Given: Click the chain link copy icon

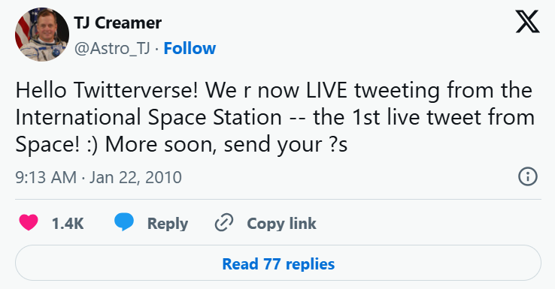Looking at the screenshot, I should [x=224, y=223].
